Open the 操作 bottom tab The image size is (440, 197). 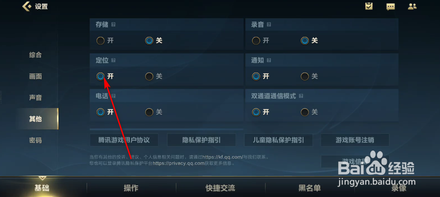(131, 188)
